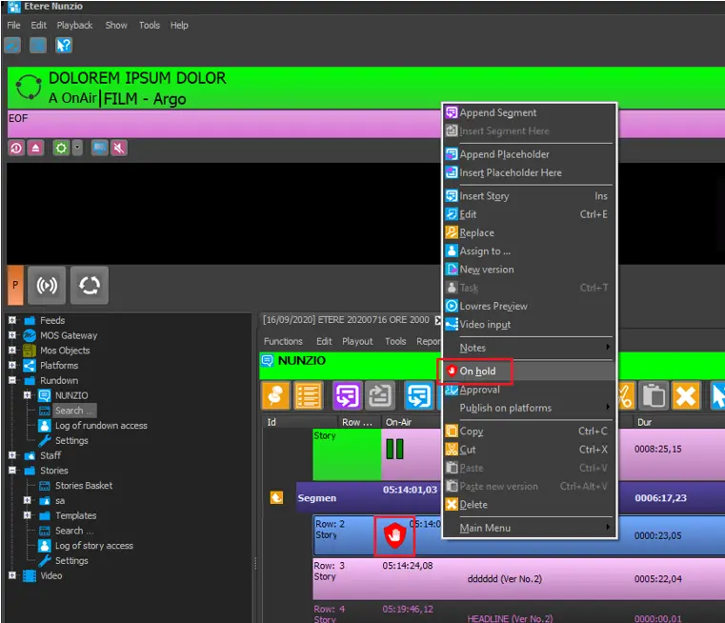The width and height of the screenshot is (725, 623).
Task: Open Log of rundown access
Action: tap(101, 426)
